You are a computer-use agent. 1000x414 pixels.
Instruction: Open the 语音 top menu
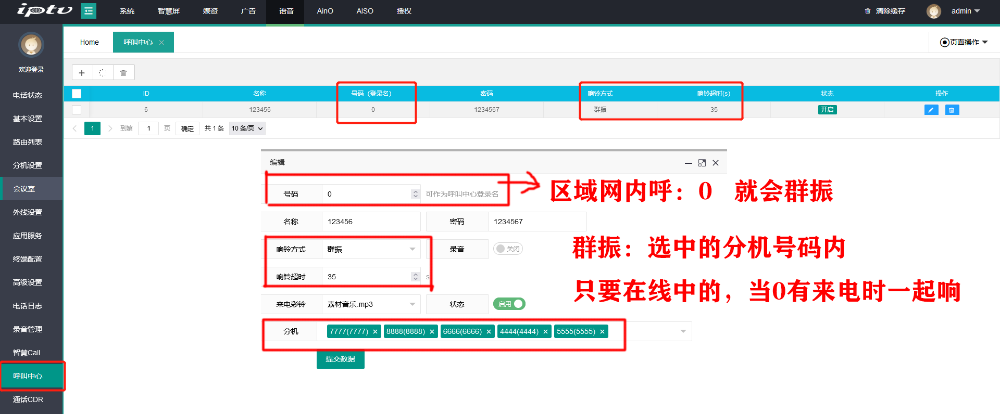pos(286,11)
